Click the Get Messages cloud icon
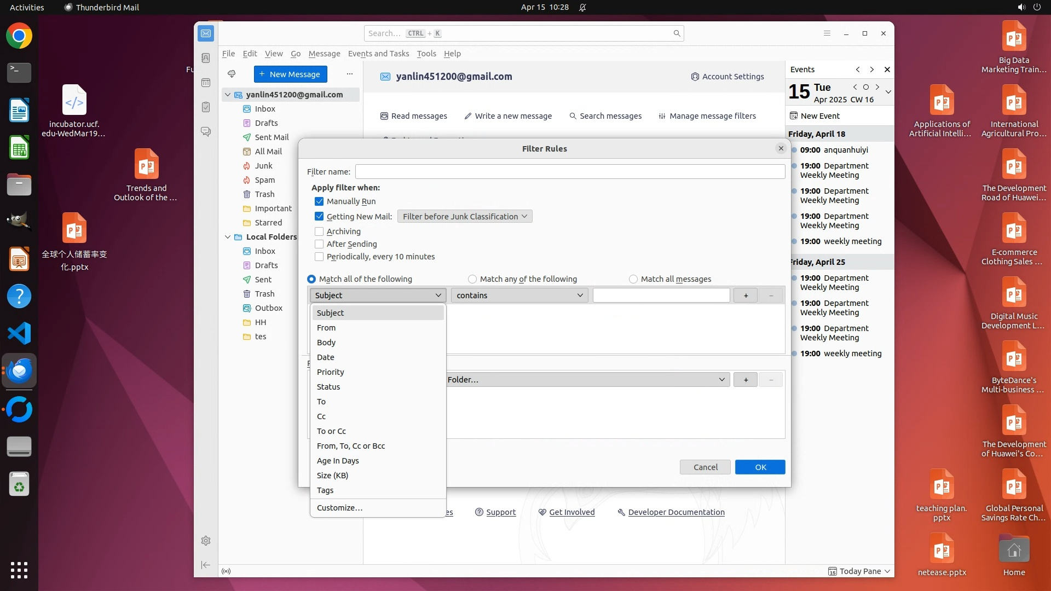 pyautogui.click(x=232, y=74)
